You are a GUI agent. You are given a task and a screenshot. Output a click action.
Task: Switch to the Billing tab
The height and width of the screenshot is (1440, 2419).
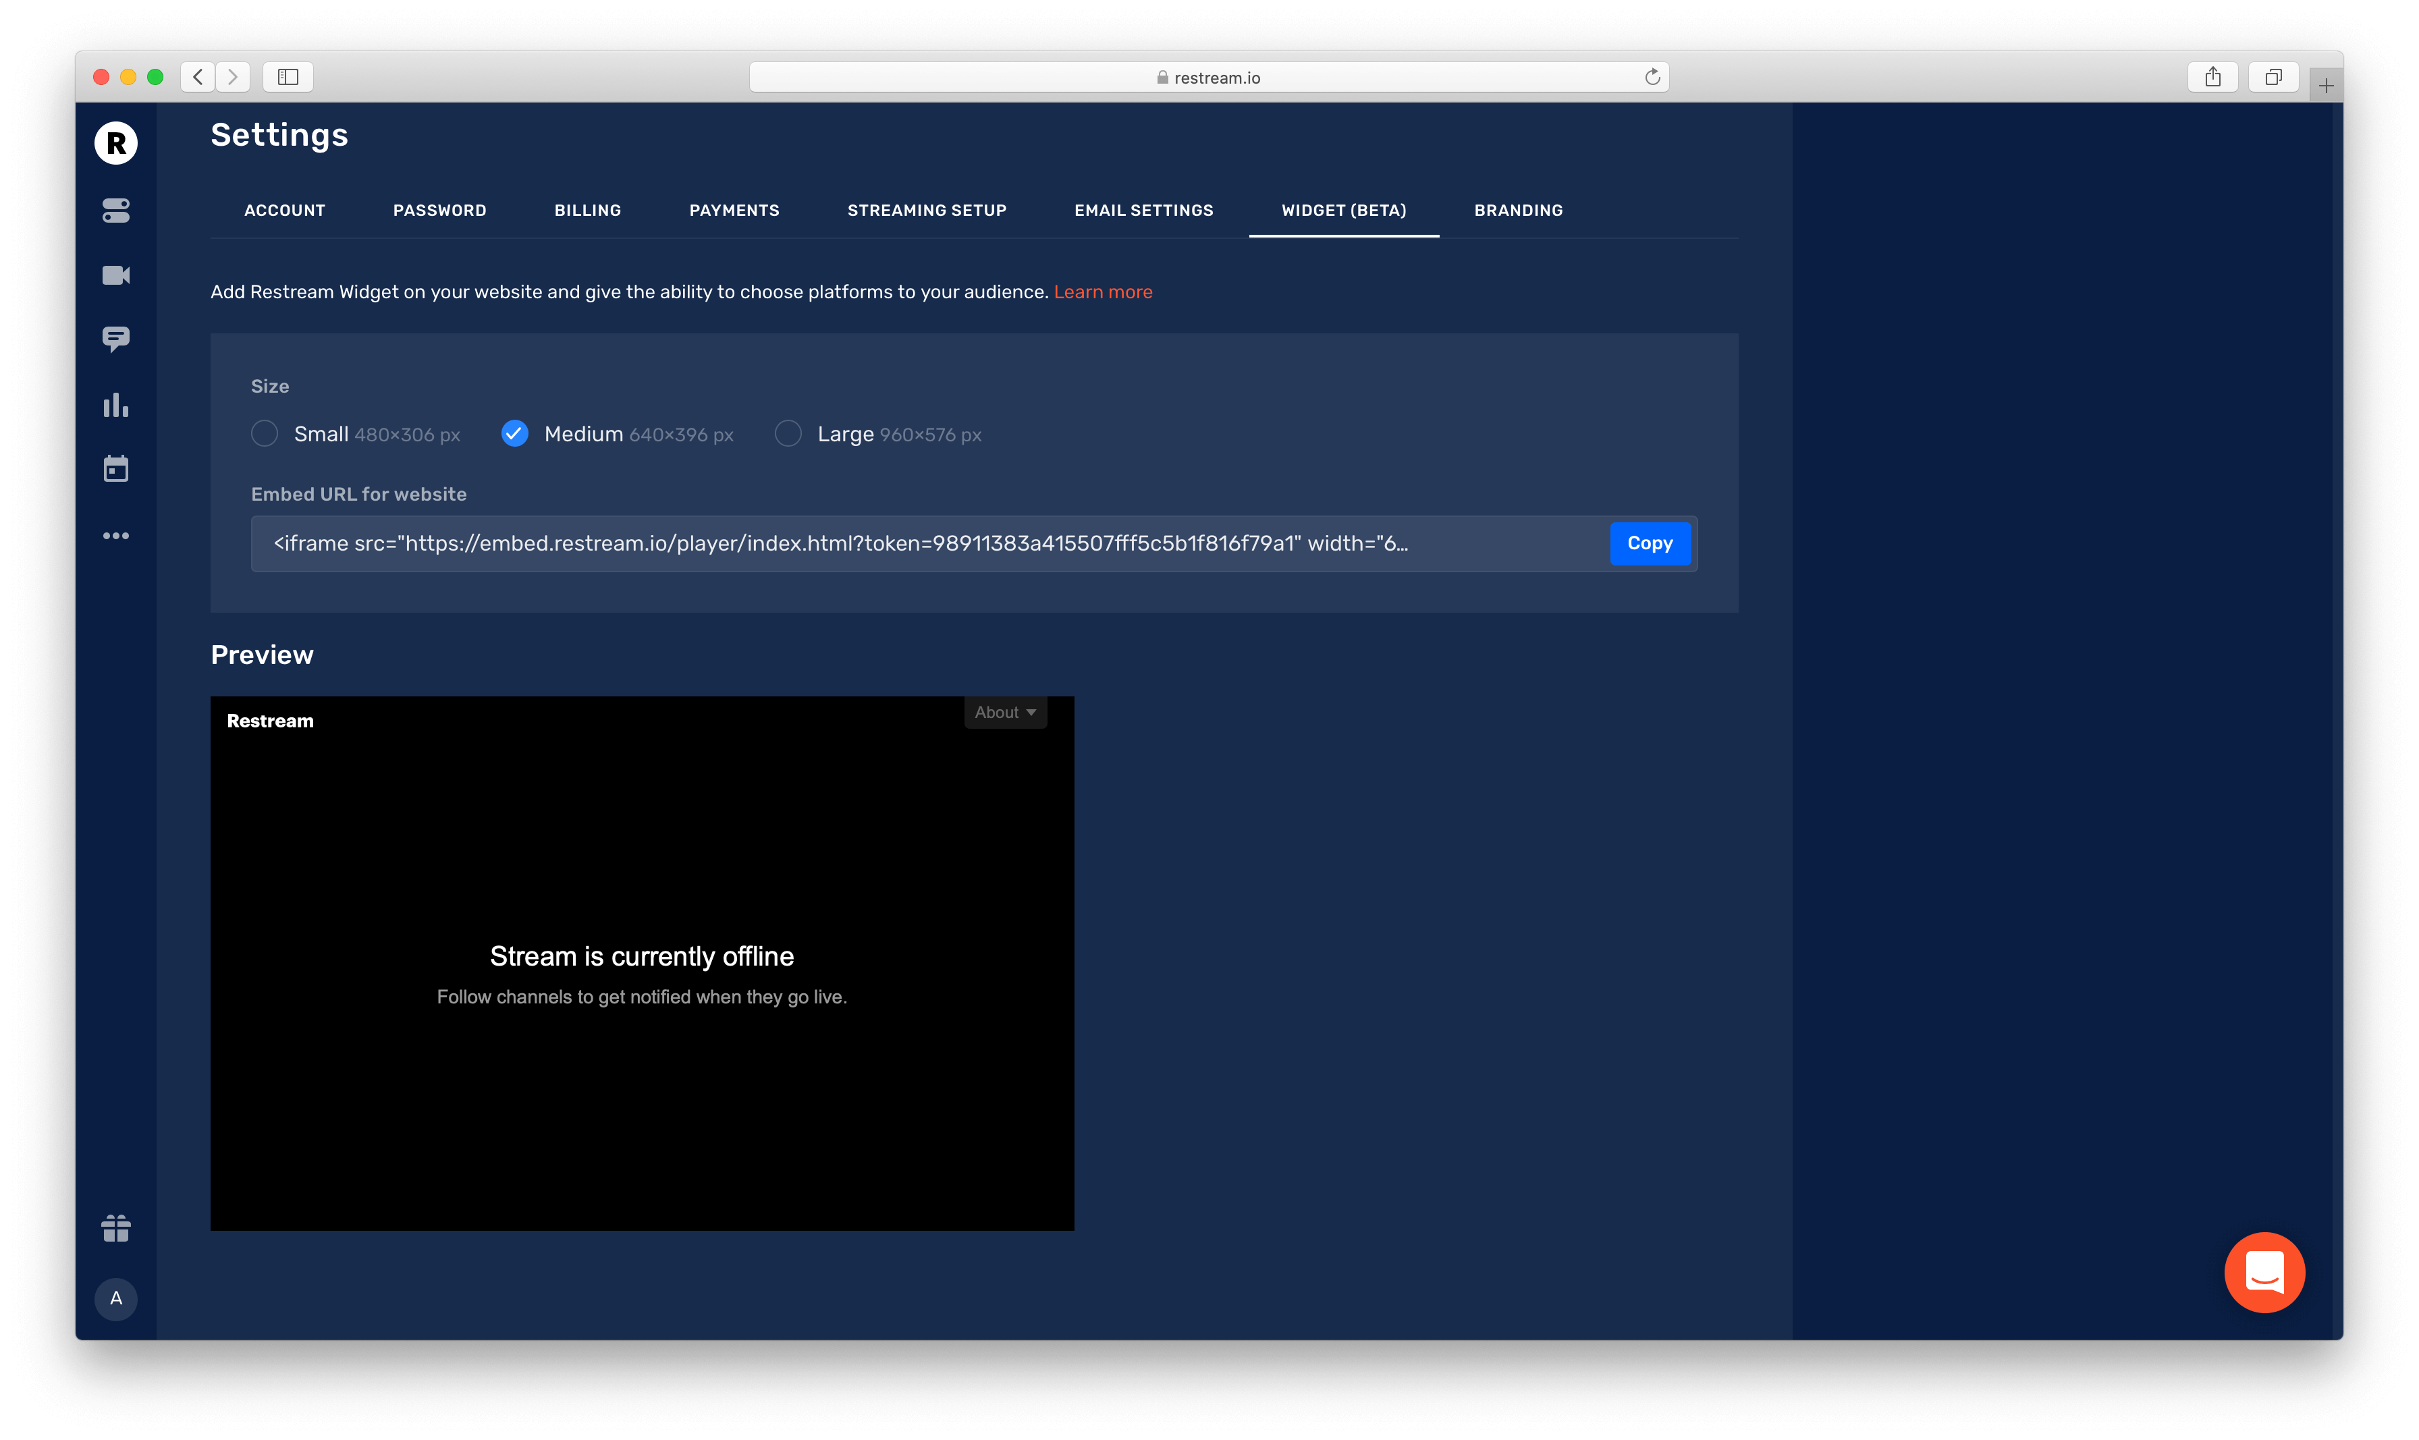(x=587, y=211)
